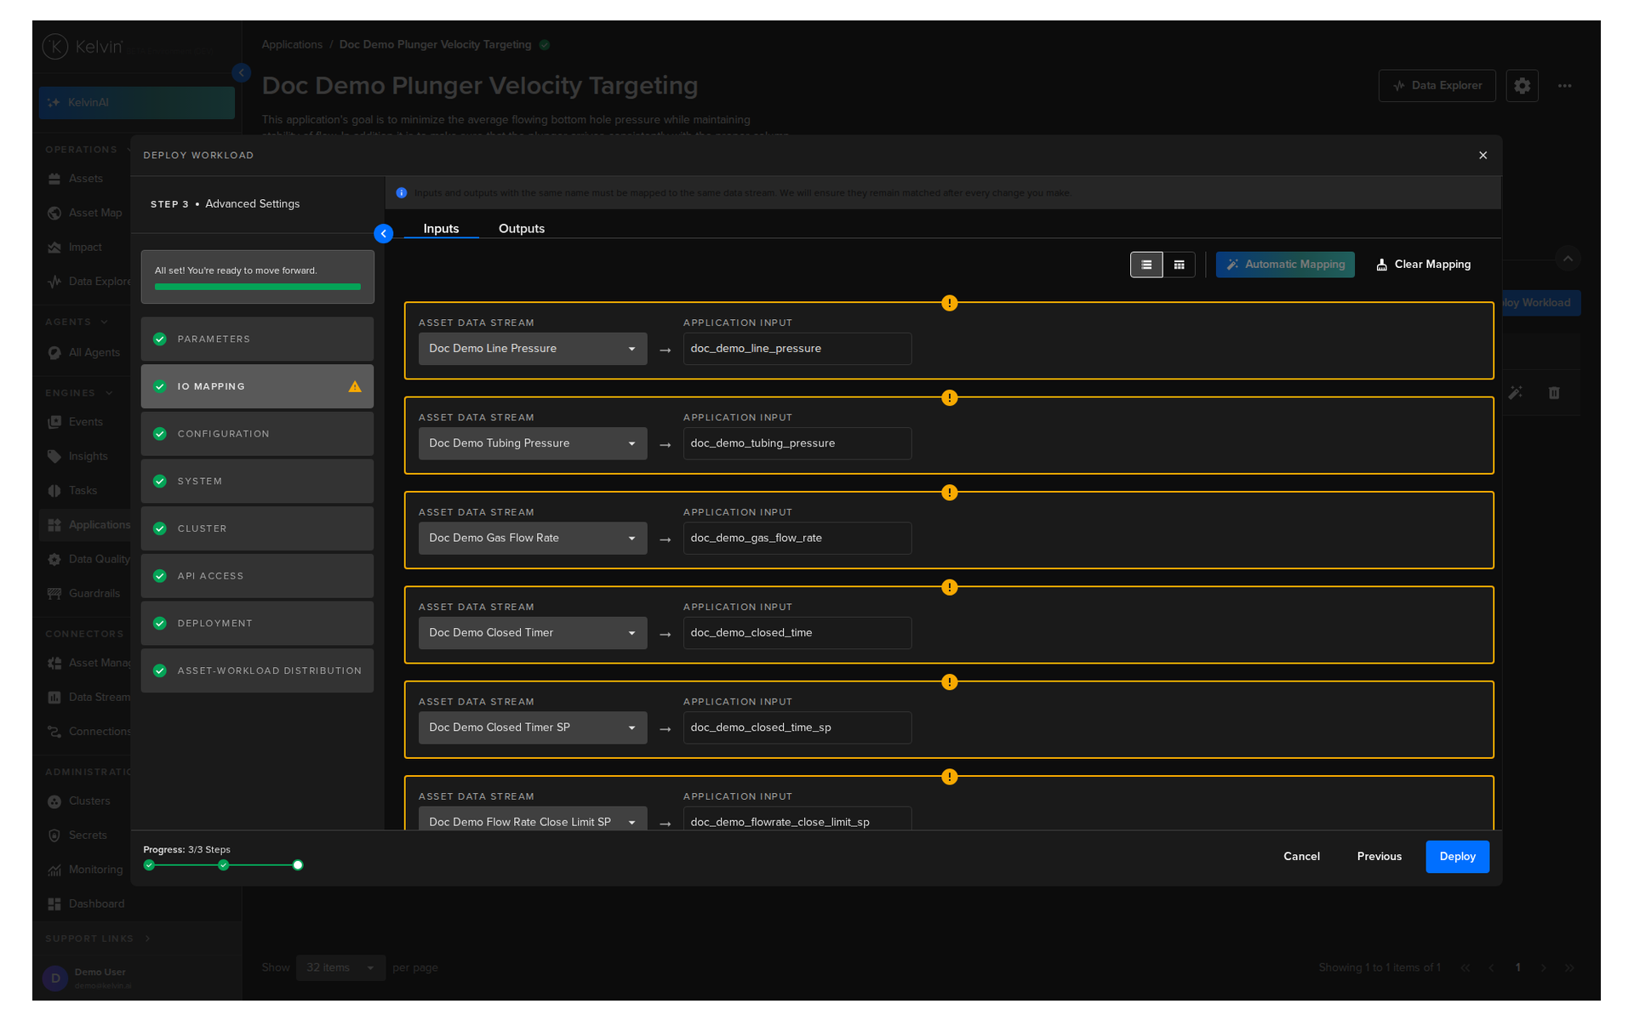Open the application settings gear
The width and height of the screenshot is (1634, 1021).
click(x=1522, y=85)
